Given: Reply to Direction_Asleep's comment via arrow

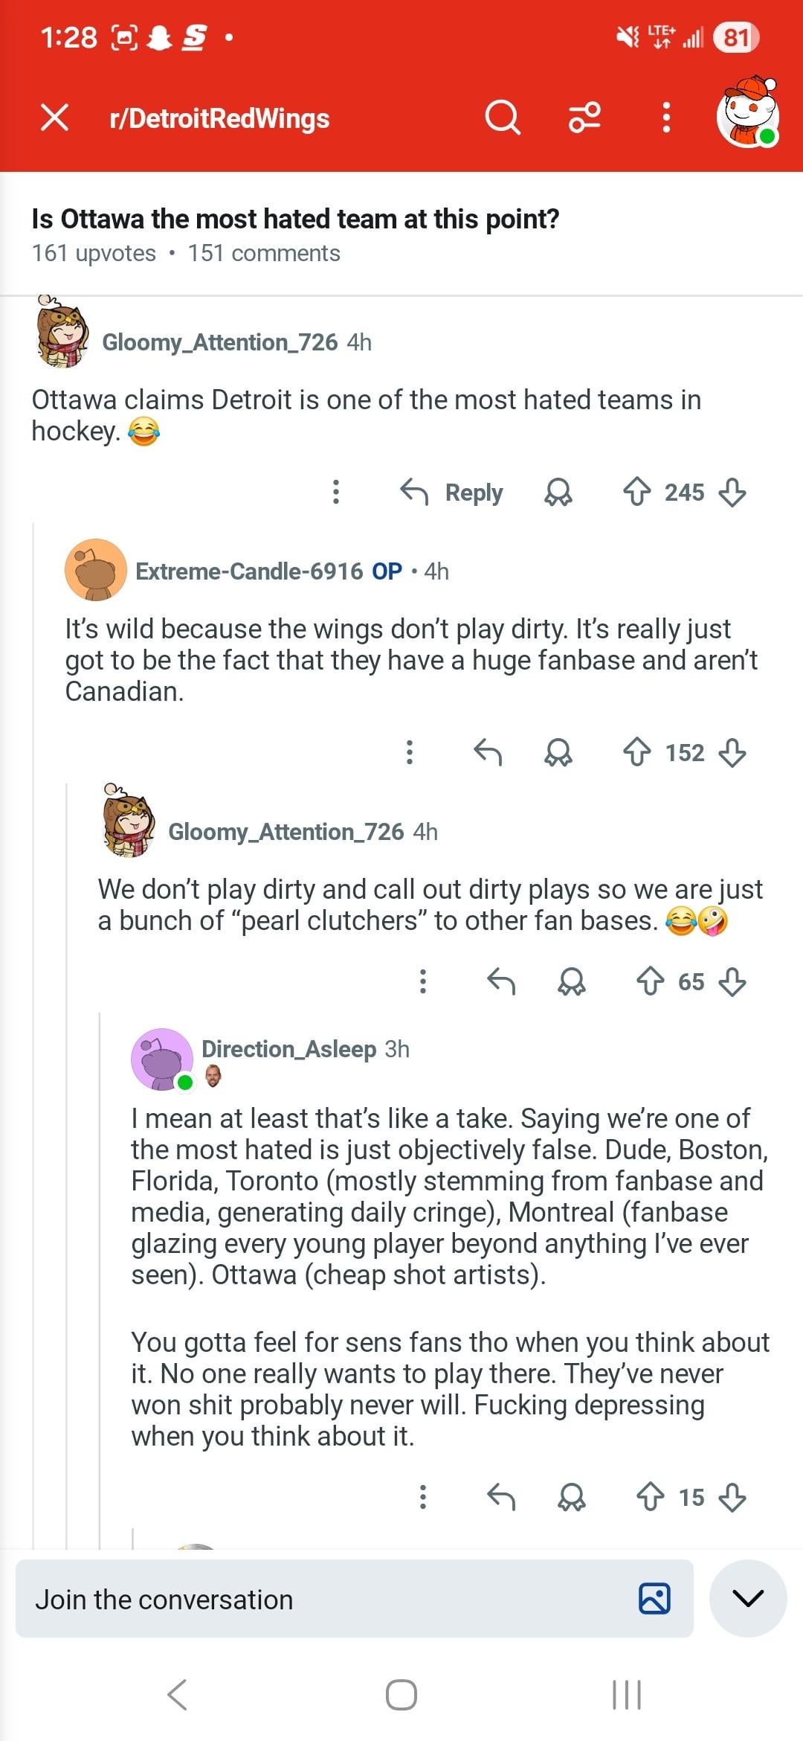Looking at the screenshot, I should [501, 1497].
